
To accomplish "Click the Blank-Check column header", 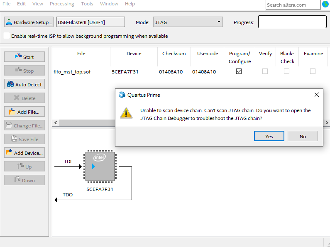I will pos(287,57).
